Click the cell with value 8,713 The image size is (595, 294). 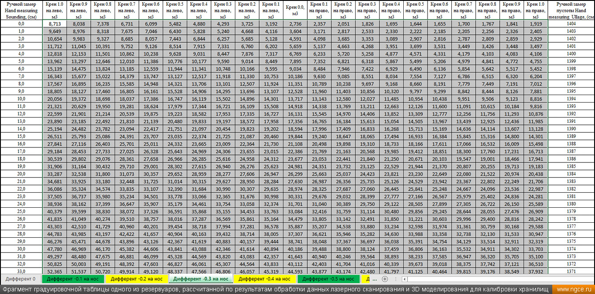[55, 24]
